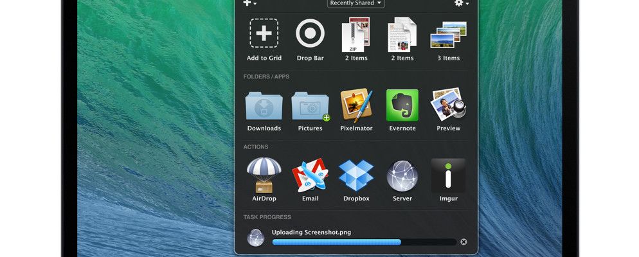This screenshot has height=257, width=639.
Task: Click the Email action icon
Action: 310,175
